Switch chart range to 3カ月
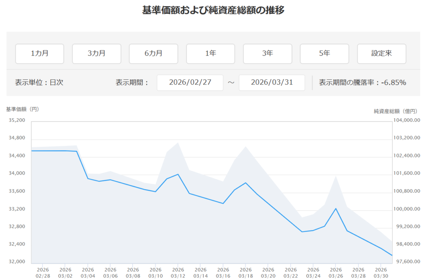 (96, 53)
